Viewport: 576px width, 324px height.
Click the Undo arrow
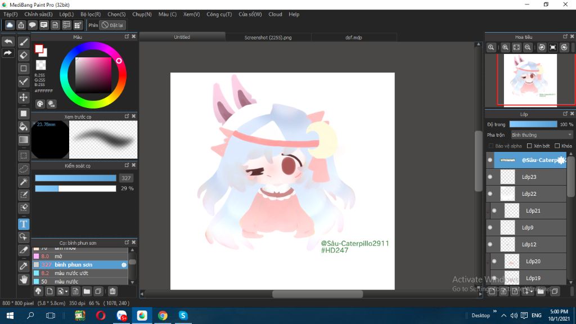(8, 42)
